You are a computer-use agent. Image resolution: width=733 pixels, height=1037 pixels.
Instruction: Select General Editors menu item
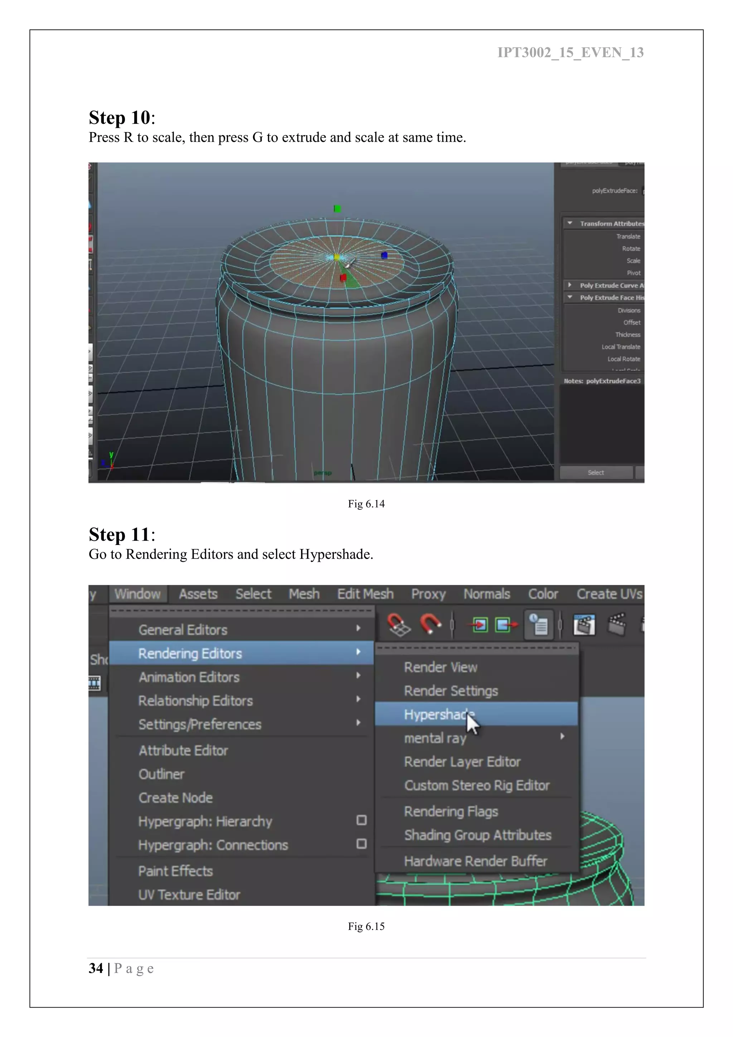242,630
